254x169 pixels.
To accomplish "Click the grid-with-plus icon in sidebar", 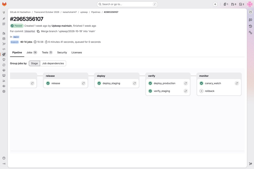I will (4, 24).
